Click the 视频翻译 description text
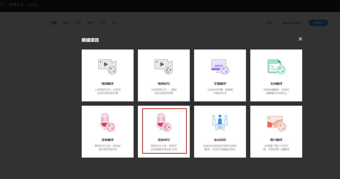The height and width of the screenshot is (179, 340). click(x=107, y=91)
